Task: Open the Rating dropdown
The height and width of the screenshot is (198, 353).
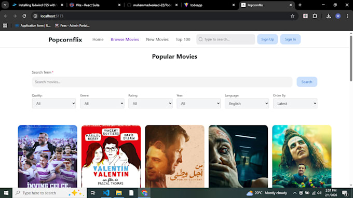Action: click(151, 103)
